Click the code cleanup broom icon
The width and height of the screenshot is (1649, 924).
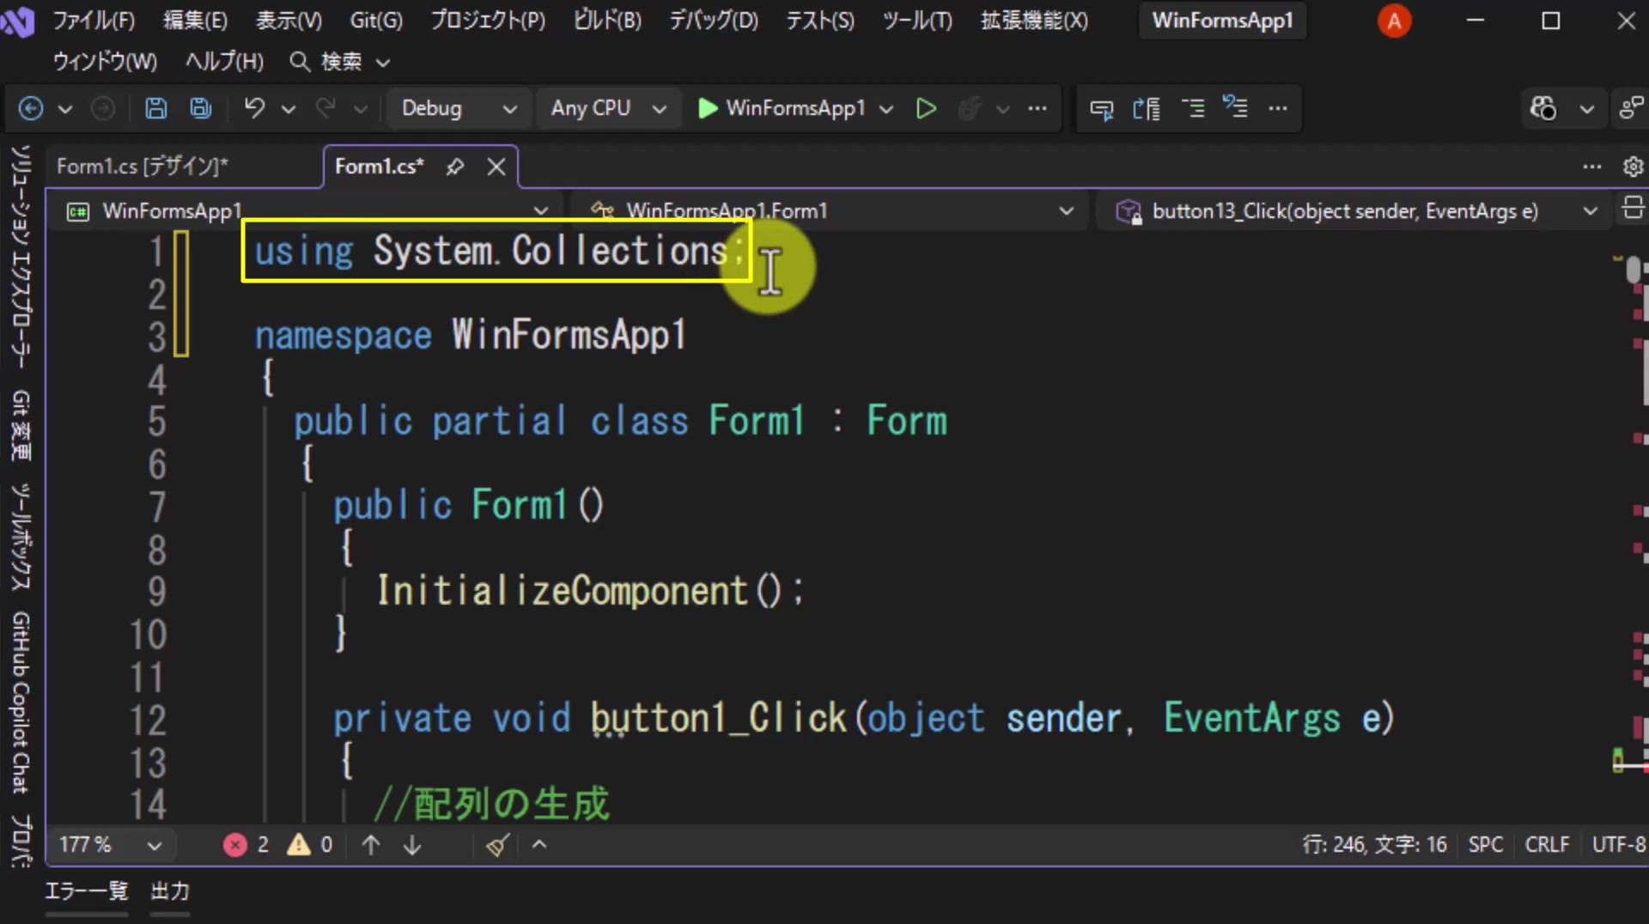(497, 845)
